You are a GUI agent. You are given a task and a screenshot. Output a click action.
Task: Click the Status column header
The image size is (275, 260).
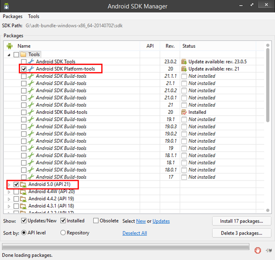click(189, 46)
